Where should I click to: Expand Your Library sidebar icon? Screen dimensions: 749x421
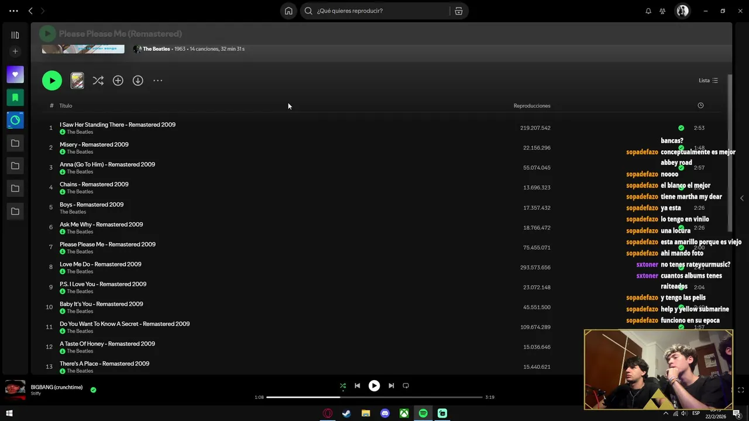point(15,35)
